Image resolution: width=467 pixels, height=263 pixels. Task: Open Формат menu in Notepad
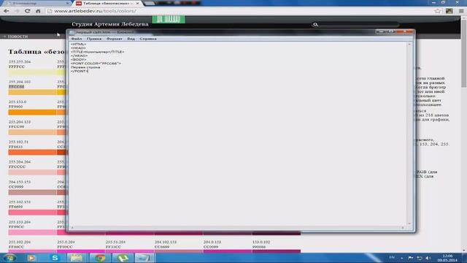[x=115, y=39]
